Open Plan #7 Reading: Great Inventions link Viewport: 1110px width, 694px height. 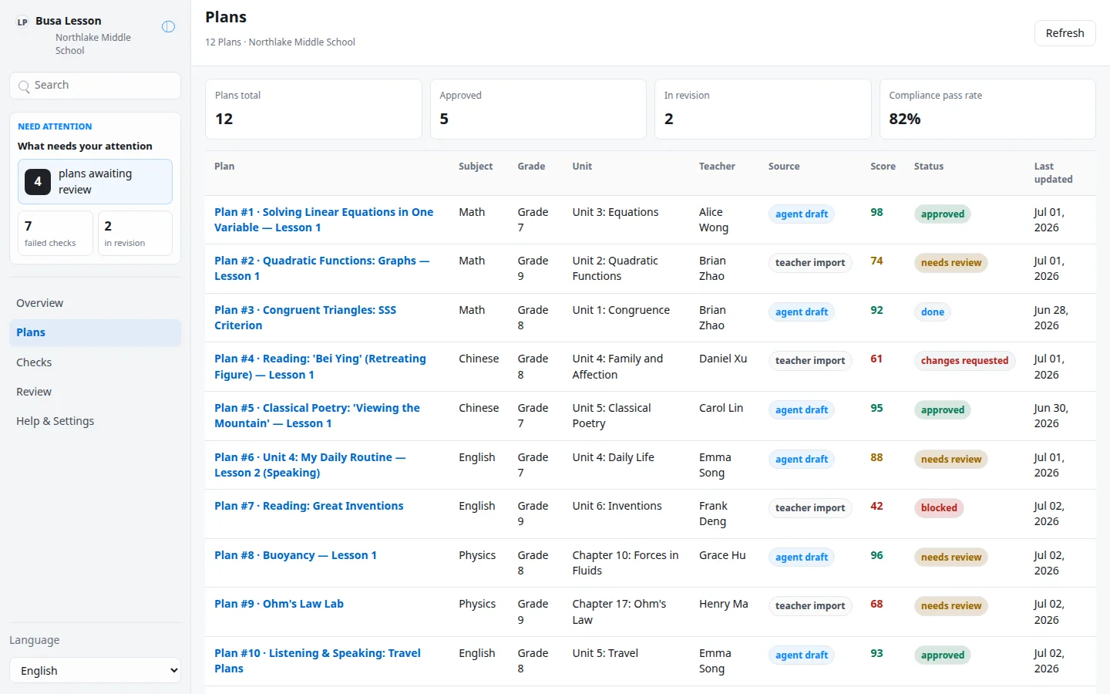coord(309,506)
